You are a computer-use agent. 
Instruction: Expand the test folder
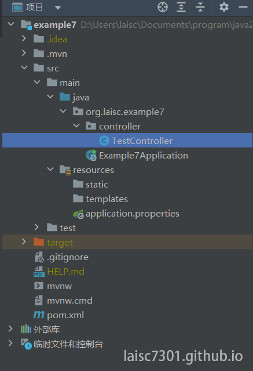point(36,227)
